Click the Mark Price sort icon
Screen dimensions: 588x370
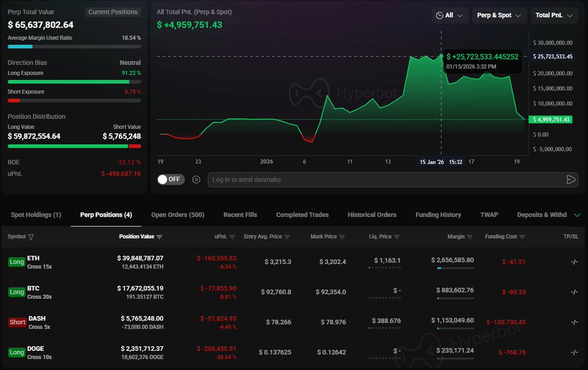point(342,237)
